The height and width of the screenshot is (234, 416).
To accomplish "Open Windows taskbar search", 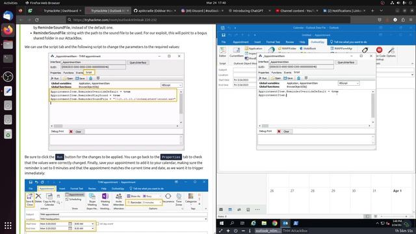I will tap(232, 224).
